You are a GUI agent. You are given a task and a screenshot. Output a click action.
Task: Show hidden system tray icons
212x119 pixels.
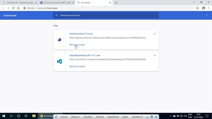tap(170, 116)
